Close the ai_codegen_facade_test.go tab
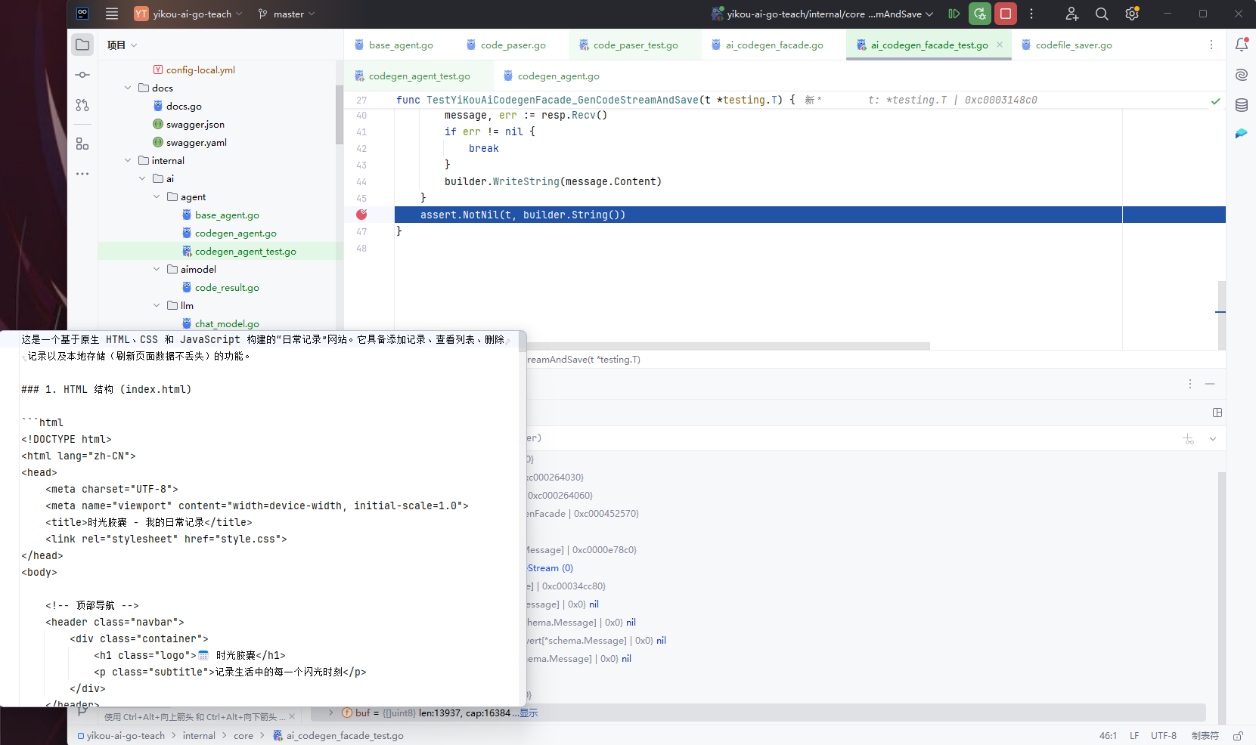The height and width of the screenshot is (745, 1256). (x=1000, y=45)
